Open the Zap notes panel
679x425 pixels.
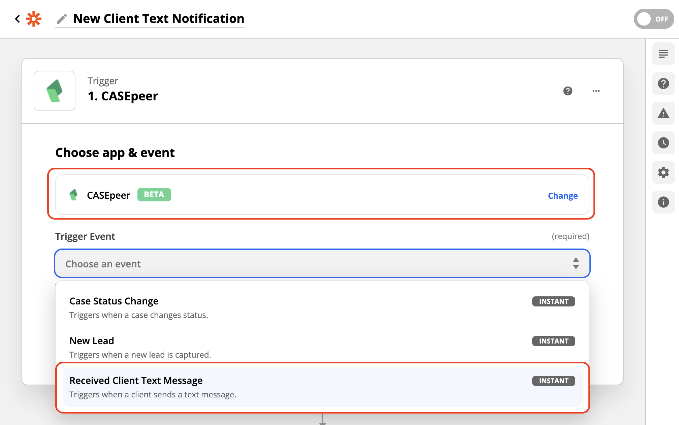click(x=663, y=54)
